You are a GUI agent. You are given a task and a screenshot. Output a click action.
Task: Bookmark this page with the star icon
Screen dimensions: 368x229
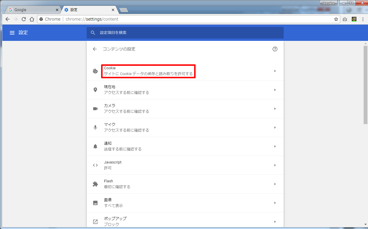336,19
